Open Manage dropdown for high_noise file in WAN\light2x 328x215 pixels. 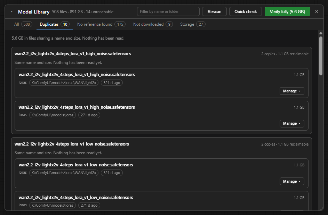pyautogui.click(x=292, y=91)
